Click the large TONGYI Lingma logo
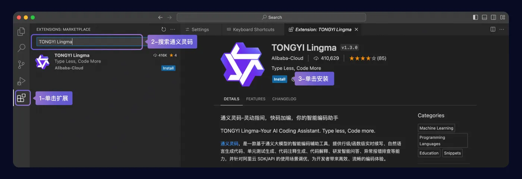The image size is (522, 179). [x=242, y=64]
